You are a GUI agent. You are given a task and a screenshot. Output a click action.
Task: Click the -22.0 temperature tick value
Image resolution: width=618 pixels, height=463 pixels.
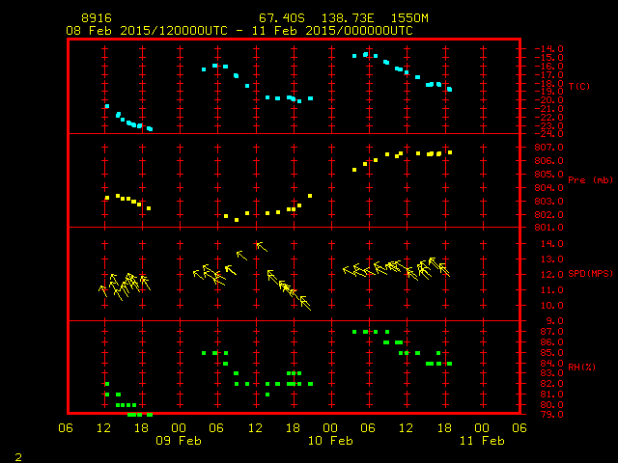[x=549, y=118]
